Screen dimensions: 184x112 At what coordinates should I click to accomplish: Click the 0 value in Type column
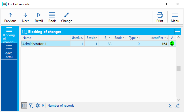pos(134,44)
